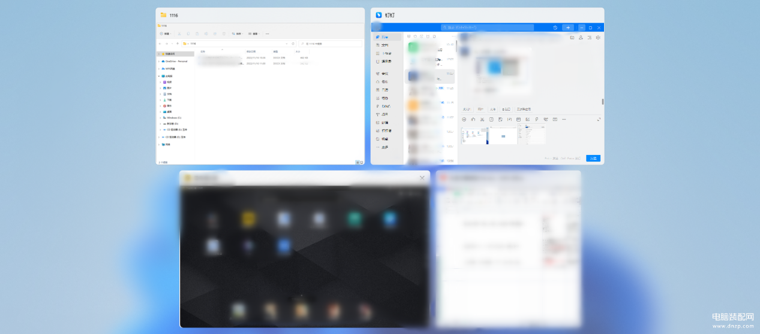Viewport: 760px width, 334px height.
Task: Click the emoji smiley icon in DingTalk input toolbar
Action: point(464,119)
